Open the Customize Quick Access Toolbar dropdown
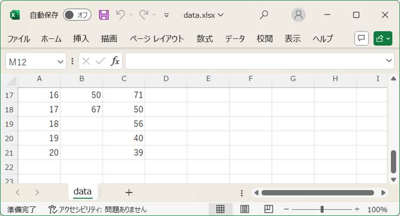This screenshot has width=400, height=216. click(167, 15)
